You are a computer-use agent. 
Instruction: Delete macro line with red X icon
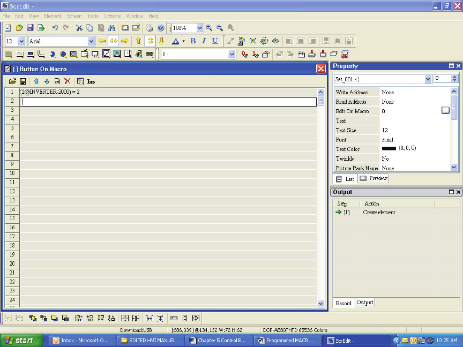click(67, 81)
